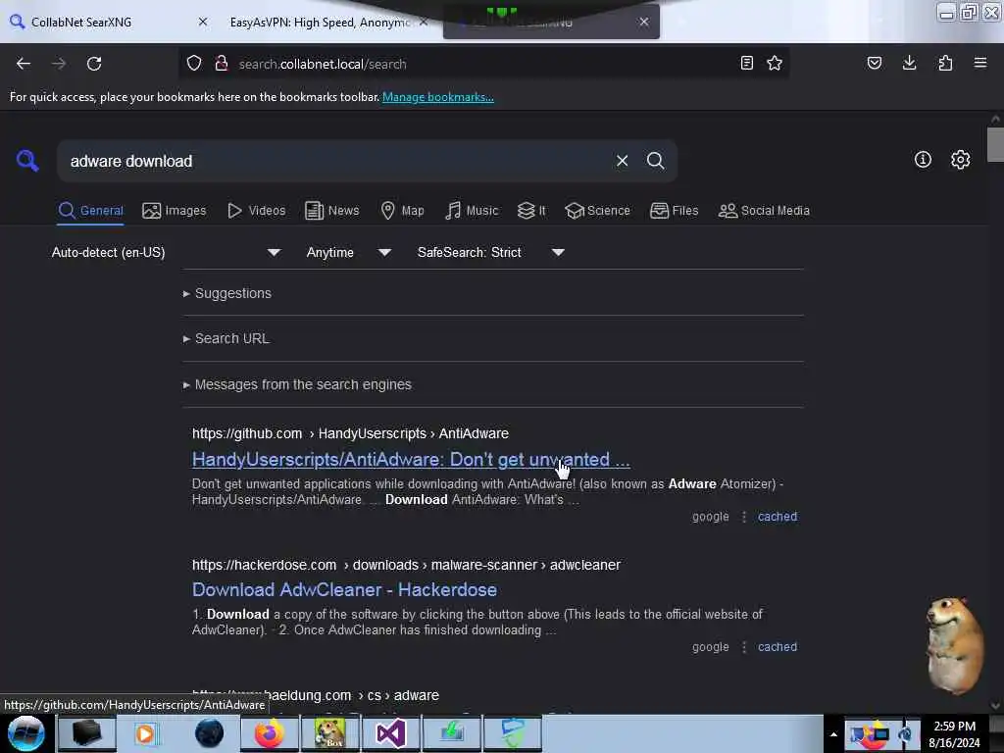Reload the current page

pos(94,64)
